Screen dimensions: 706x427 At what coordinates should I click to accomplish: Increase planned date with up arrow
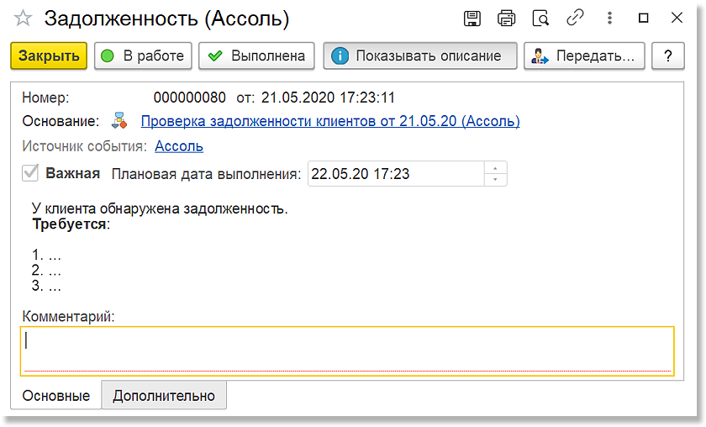point(495,168)
